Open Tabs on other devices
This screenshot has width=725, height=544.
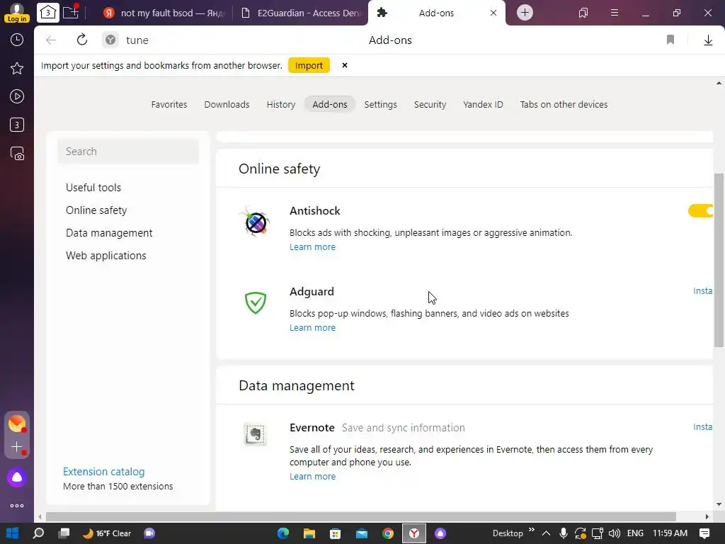click(564, 105)
